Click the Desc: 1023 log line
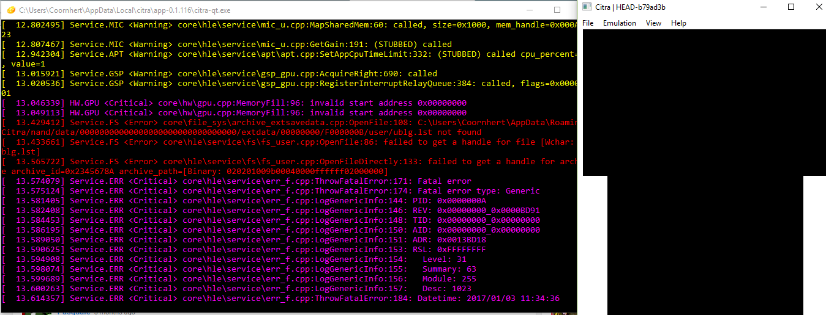Screen dimensions: 826x315 click(236, 289)
